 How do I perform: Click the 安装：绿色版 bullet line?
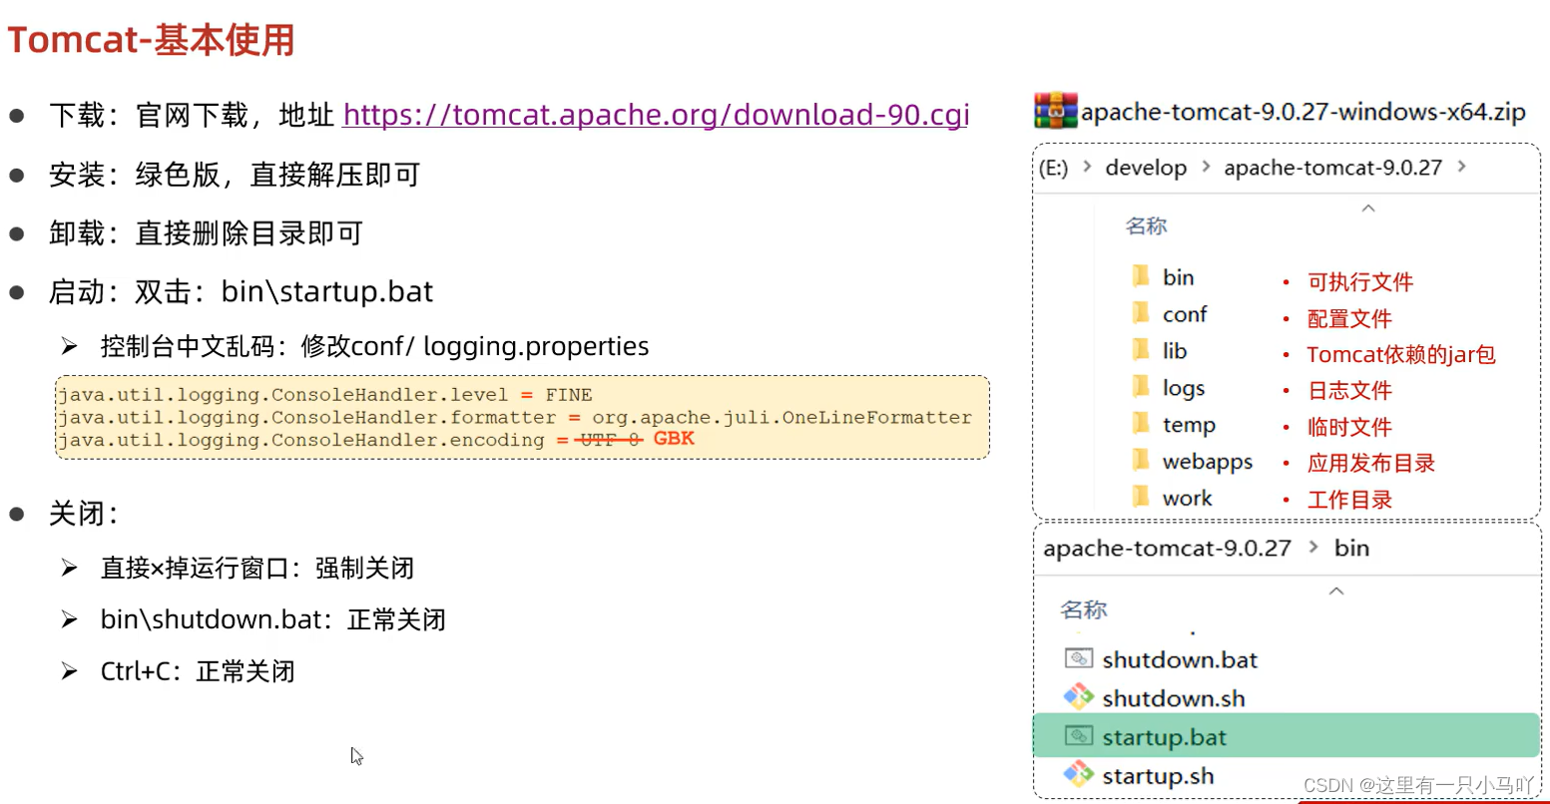[x=235, y=175]
